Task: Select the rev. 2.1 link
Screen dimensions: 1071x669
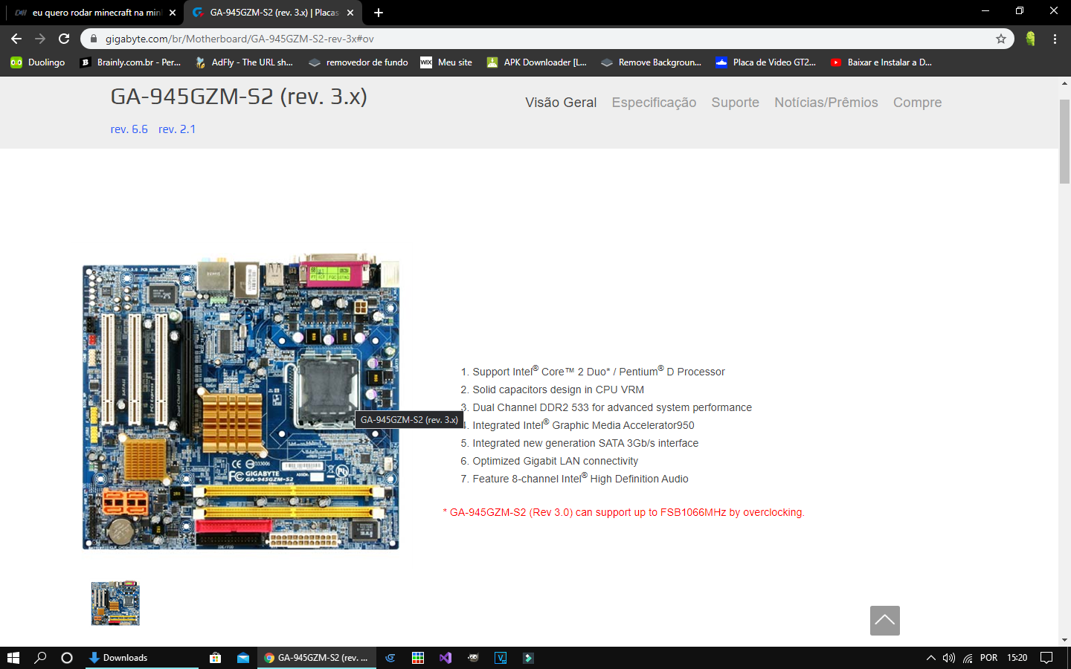Action: [177, 129]
